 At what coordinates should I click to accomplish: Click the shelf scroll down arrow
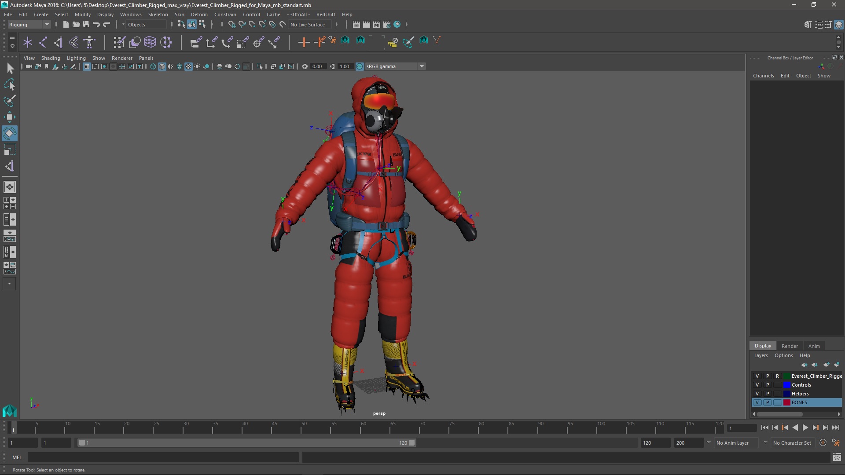click(838, 47)
